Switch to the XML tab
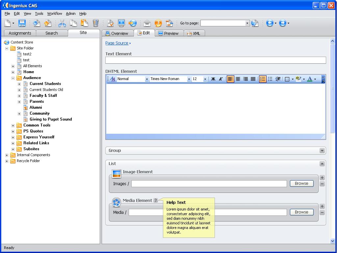 click(194, 33)
